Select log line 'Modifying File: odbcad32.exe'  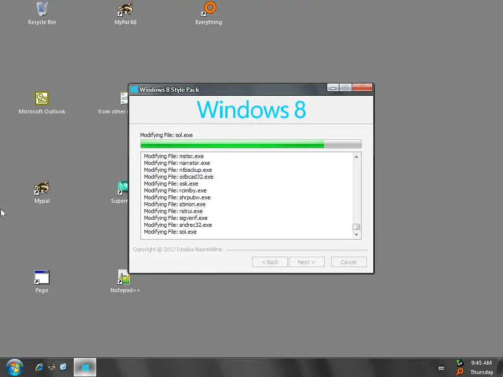(178, 177)
